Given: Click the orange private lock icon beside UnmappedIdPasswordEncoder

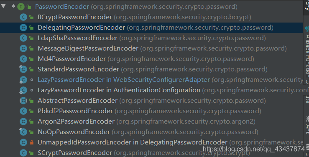Looking at the screenshot, I should point(31,142).
